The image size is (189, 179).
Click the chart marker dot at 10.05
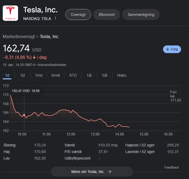pyautogui.click(x=24, y=115)
